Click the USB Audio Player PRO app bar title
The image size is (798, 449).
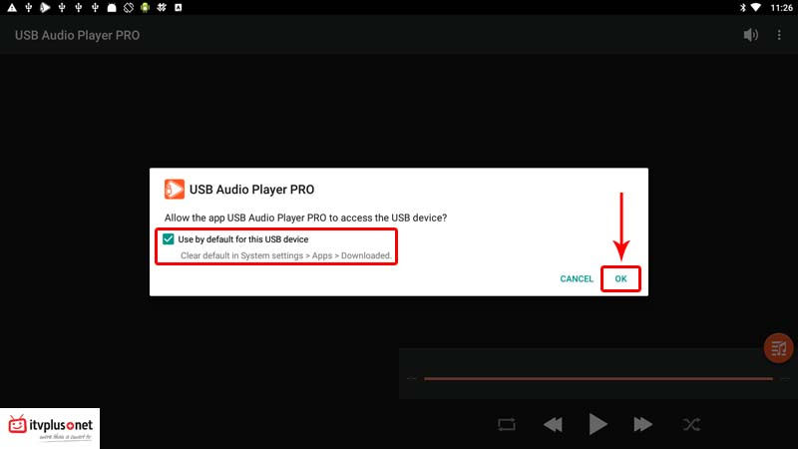(78, 35)
